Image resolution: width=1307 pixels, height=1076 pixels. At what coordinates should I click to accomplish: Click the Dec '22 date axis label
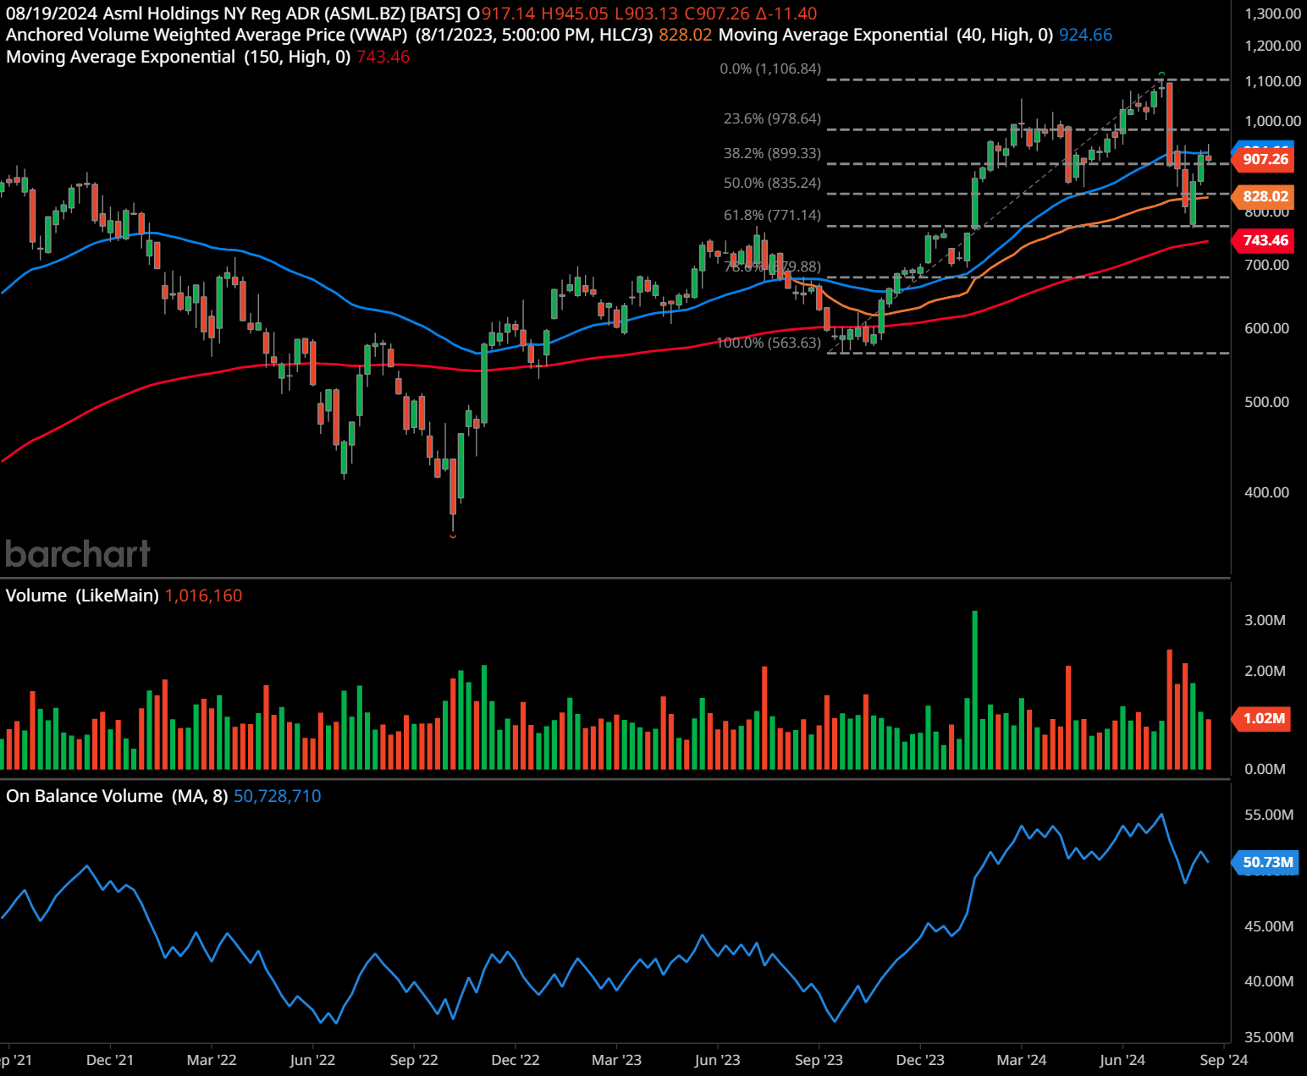(x=516, y=1060)
